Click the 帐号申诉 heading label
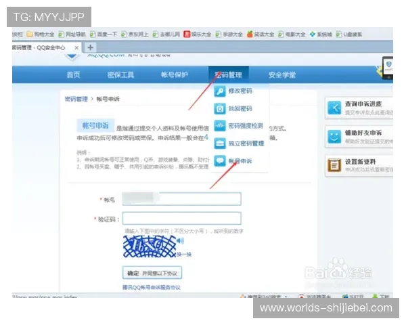Screen dimensions: 406x325 pyautogui.click(x=95, y=126)
